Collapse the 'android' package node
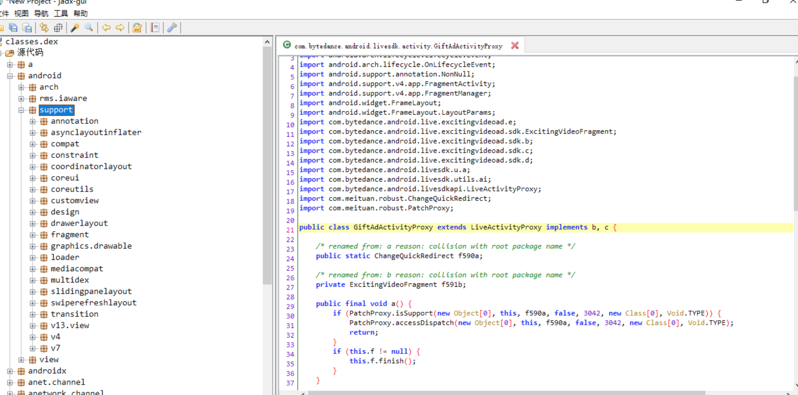 coord(10,76)
